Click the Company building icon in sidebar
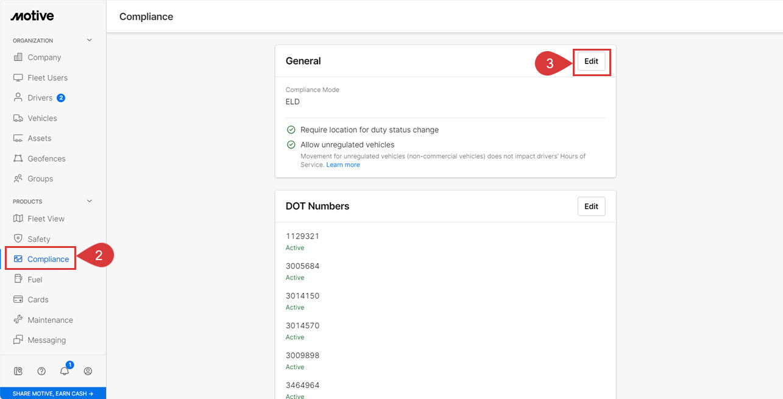Image resolution: width=783 pixels, height=399 pixels. pos(18,57)
